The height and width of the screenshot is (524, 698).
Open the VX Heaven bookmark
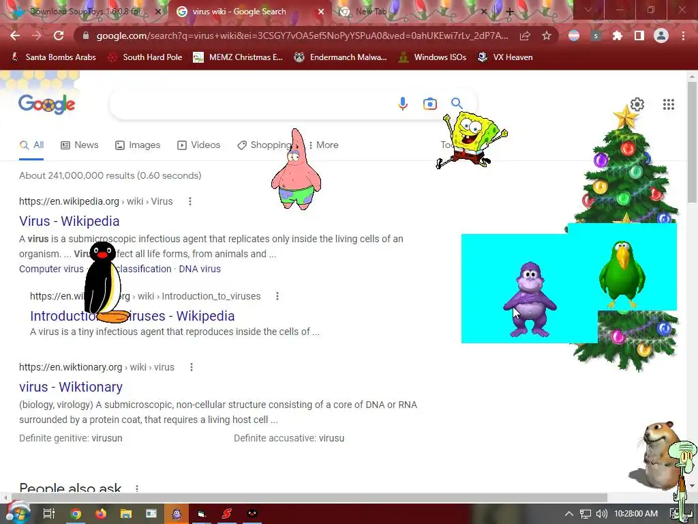coord(505,57)
